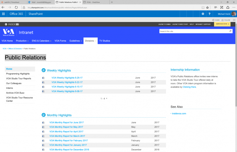The width and height of the screenshot is (237, 152).
Task: Open SharePoint settings gear
Action: (x=203, y=14)
